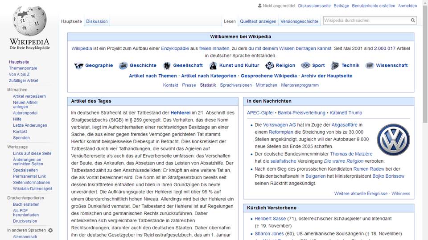Open Letzte Änderungen link
428x240 pixels.
coord(30,125)
